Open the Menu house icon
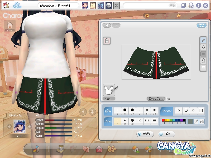This screenshot has width=211, height=158. [10, 26]
